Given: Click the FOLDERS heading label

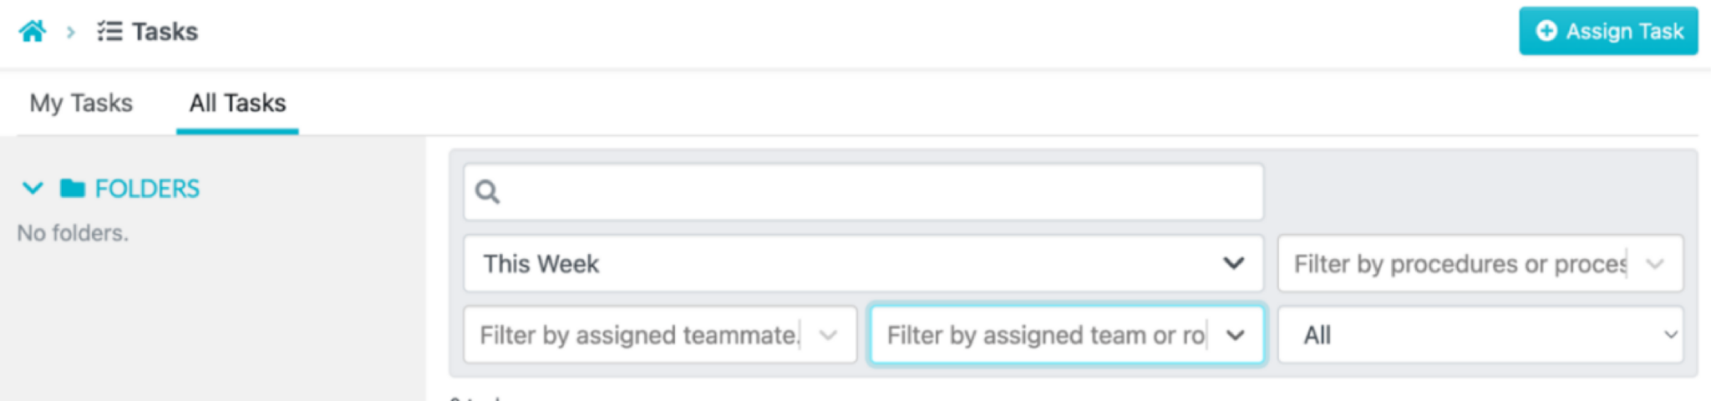Looking at the screenshot, I should click(x=147, y=189).
